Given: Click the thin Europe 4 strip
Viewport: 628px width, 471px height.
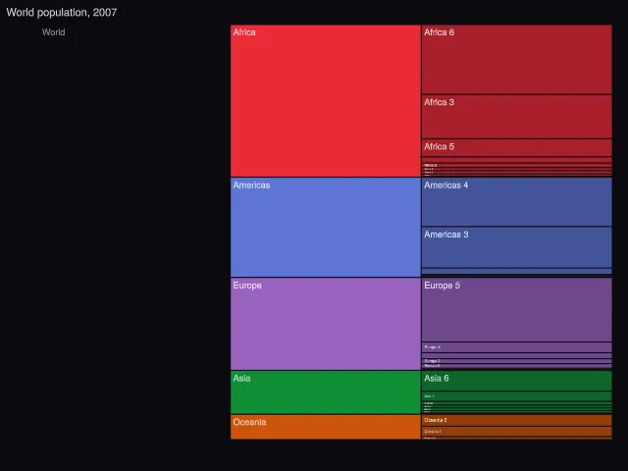Looking at the screenshot, I should click(x=517, y=347).
